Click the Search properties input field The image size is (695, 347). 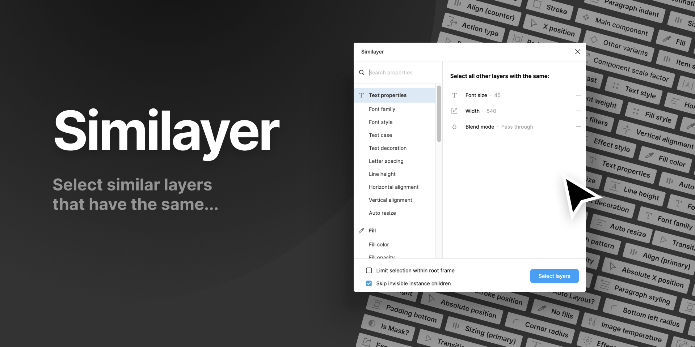pyautogui.click(x=403, y=73)
